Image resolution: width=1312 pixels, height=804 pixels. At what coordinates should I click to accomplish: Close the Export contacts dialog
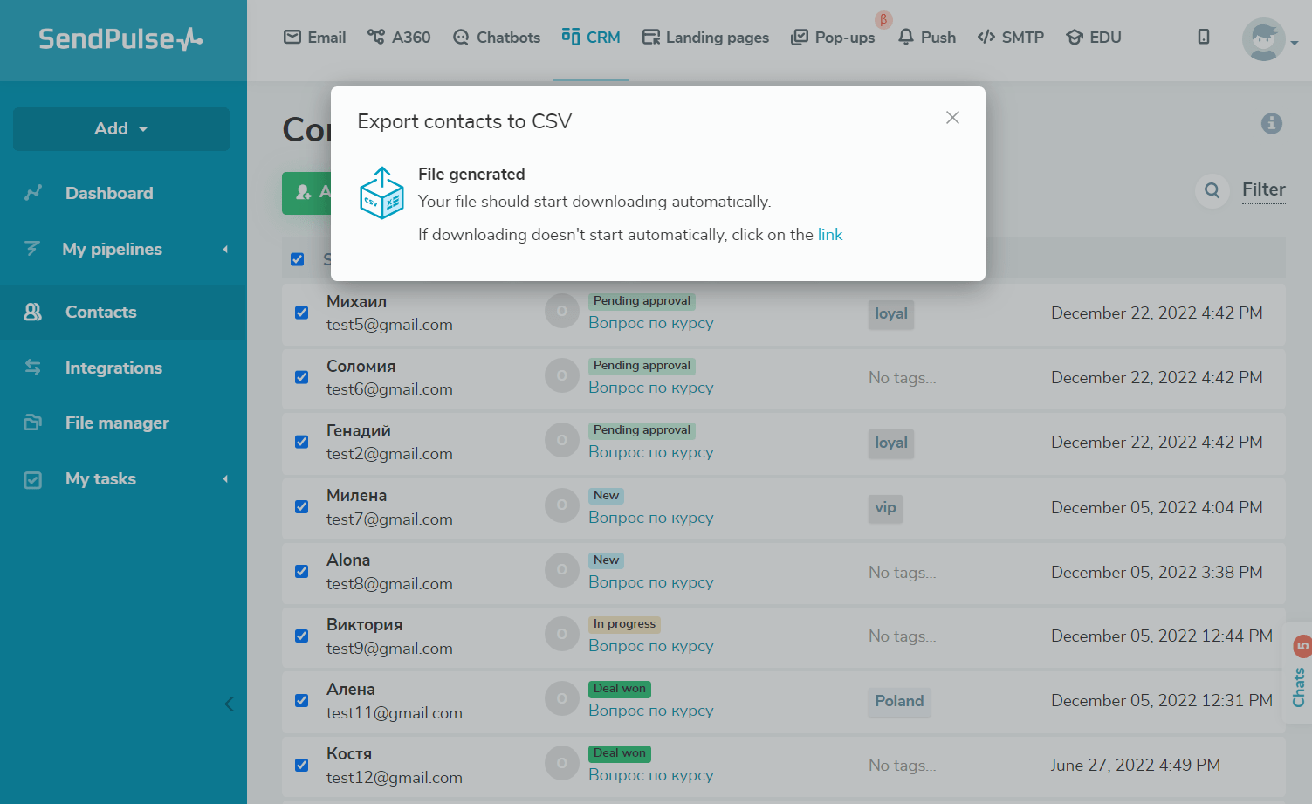click(952, 118)
